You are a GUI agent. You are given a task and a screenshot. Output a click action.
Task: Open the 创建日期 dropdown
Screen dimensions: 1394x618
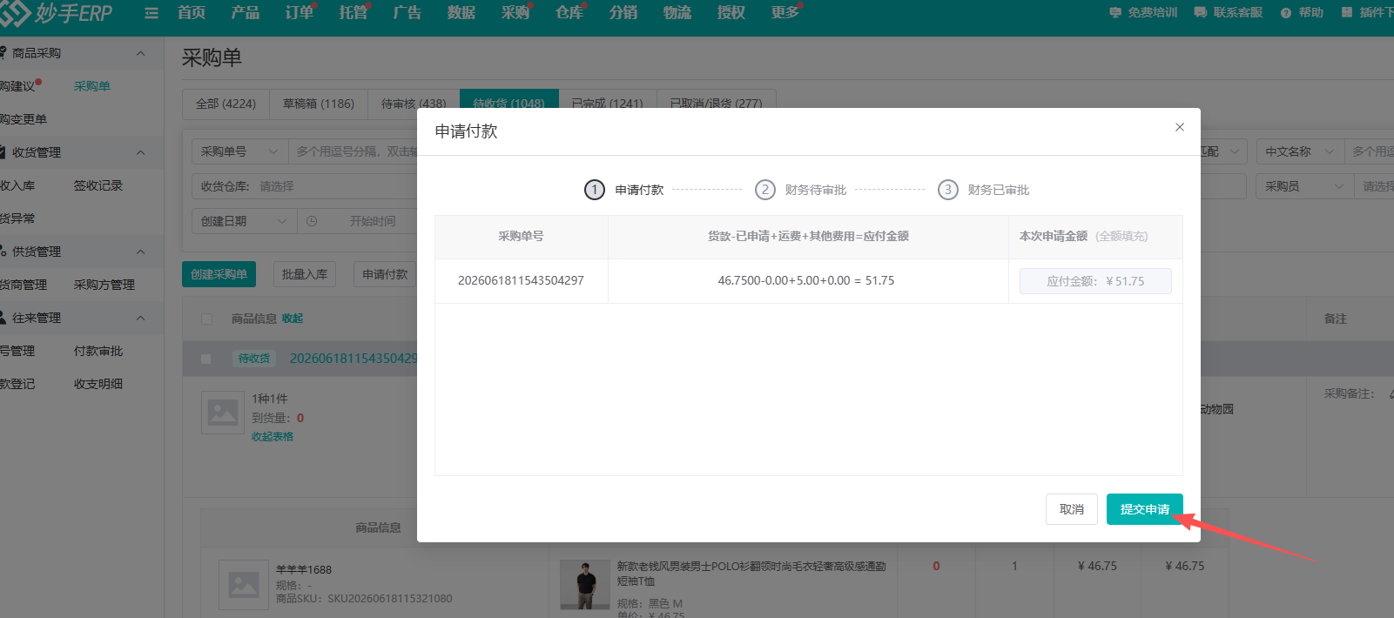(244, 221)
